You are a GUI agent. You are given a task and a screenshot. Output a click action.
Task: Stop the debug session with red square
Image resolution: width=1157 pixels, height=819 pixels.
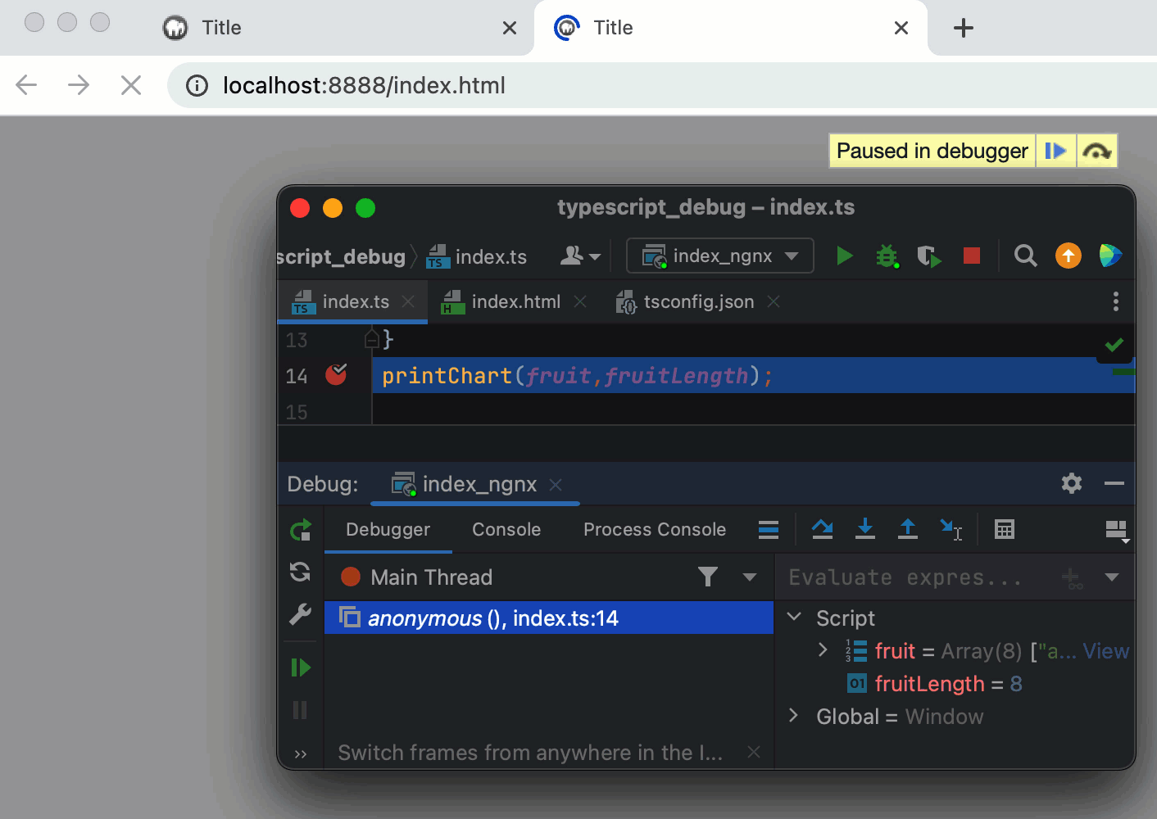(x=972, y=256)
